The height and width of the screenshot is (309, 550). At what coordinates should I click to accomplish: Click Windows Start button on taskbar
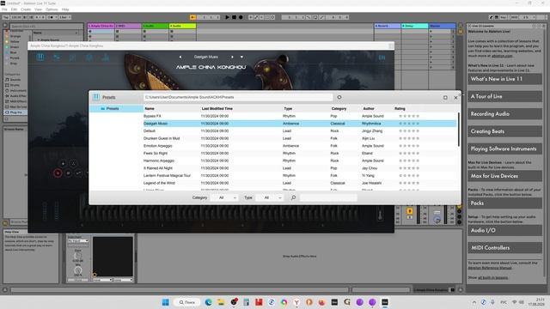pos(165,302)
